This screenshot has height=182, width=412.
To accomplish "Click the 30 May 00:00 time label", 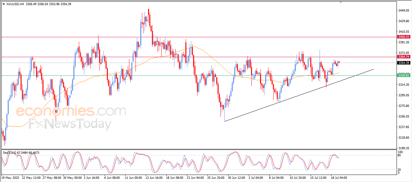I will [x=73, y=178].
